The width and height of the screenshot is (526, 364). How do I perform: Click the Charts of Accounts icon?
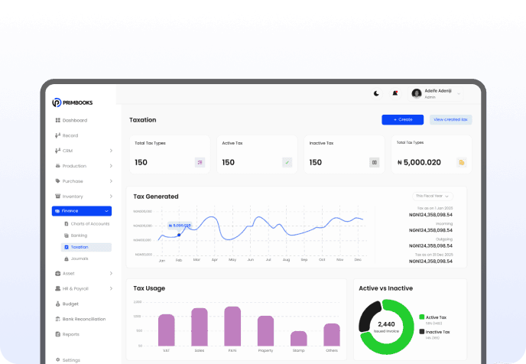point(67,224)
